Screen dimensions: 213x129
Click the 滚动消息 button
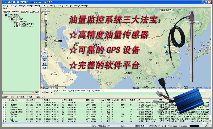point(45,93)
